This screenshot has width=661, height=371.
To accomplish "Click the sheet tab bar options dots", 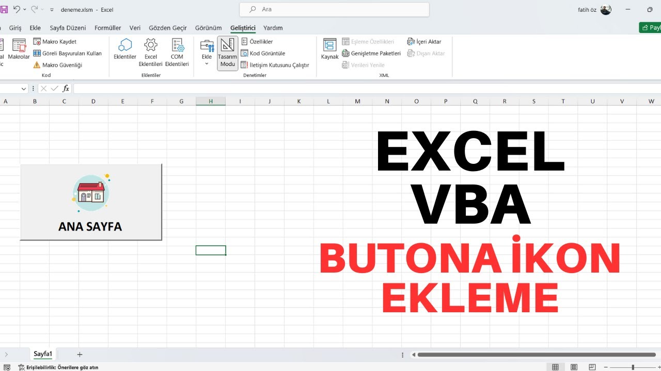I will pyautogui.click(x=403, y=355).
